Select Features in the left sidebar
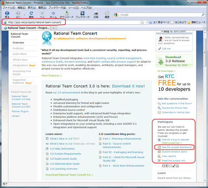 (x=18, y=49)
